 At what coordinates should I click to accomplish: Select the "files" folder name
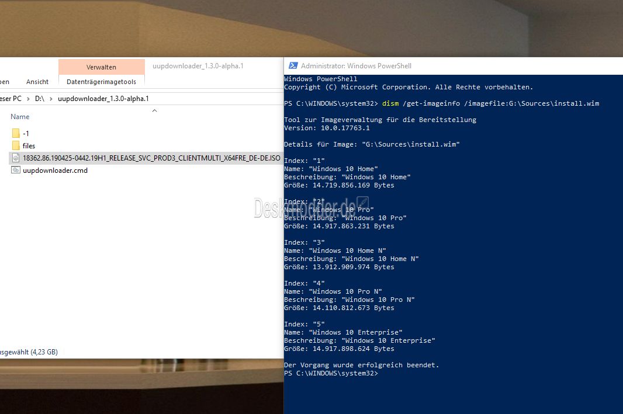[29, 145]
